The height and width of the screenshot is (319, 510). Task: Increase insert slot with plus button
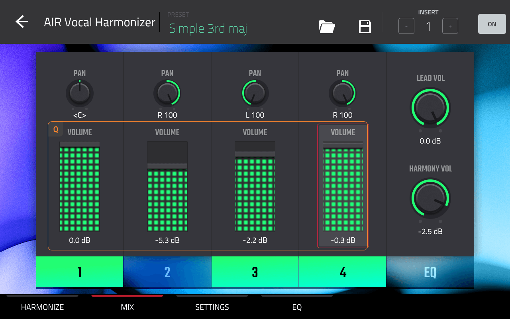[x=450, y=27]
